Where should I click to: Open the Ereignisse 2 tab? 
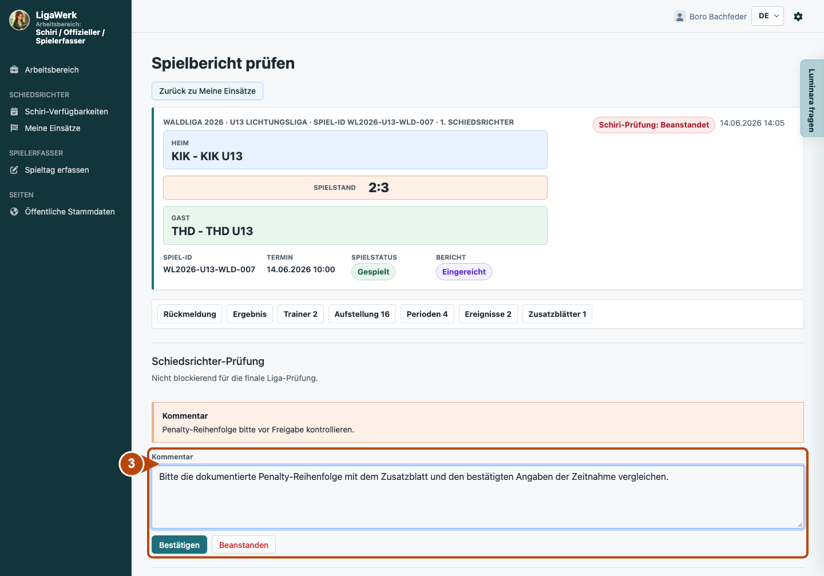(x=488, y=314)
